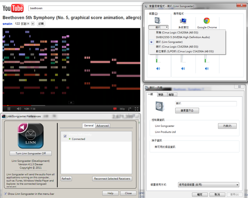Click the pop-out arrow icon in player
This screenshot has height=198, width=248.
click(129, 109)
